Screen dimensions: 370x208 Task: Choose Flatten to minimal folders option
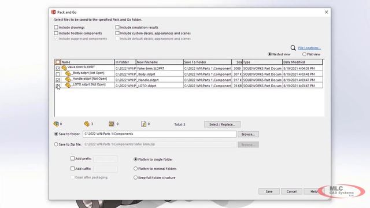pyautogui.click(x=135, y=169)
